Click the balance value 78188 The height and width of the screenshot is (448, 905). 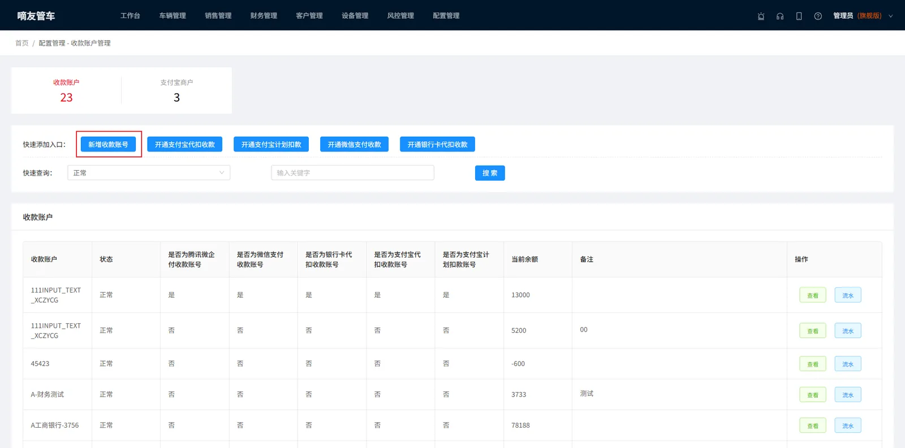pos(520,425)
